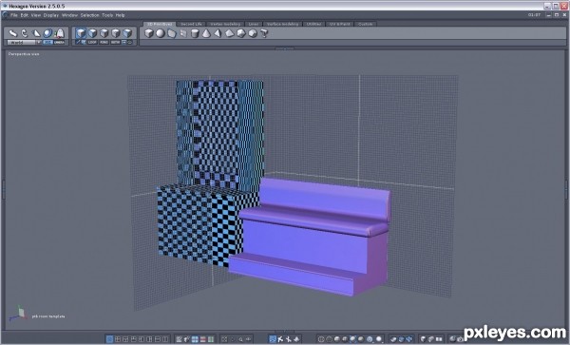This screenshot has height=345, width=570.
Task: Click the BETW selection button
Action: click(x=115, y=42)
